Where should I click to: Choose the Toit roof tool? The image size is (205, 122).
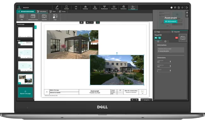76,8
